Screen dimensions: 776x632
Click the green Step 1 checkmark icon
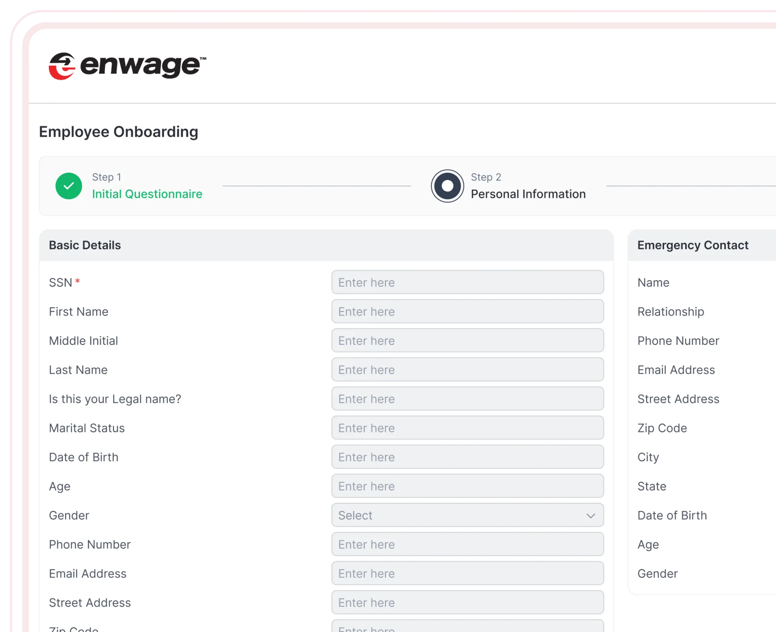click(69, 186)
